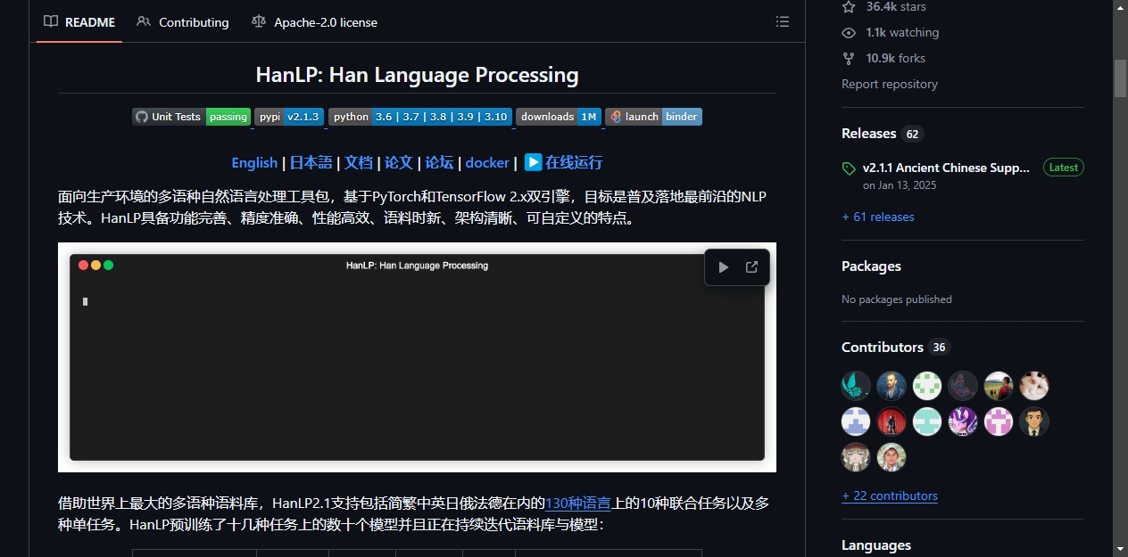Show the + 61 releases link
Image resolution: width=1128 pixels, height=557 pixels.
pos(878,217)
